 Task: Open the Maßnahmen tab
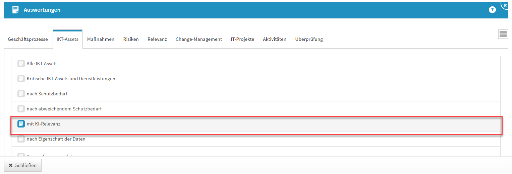coord(101,39)
